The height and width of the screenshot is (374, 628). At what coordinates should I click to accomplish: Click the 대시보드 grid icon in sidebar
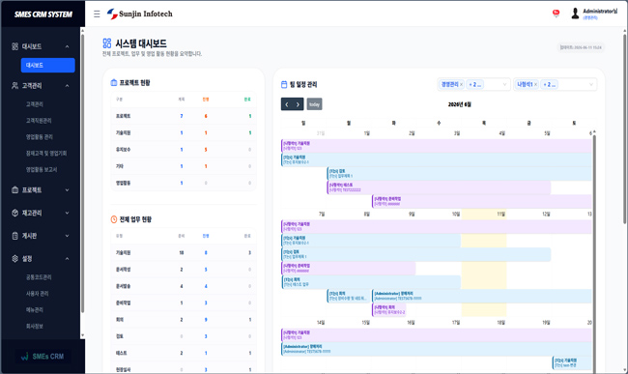[x=14, y=46]
